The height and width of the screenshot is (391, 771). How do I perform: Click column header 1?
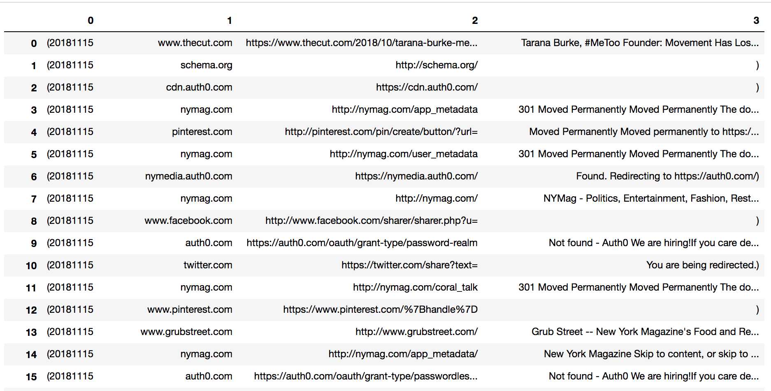click(229, 21)
